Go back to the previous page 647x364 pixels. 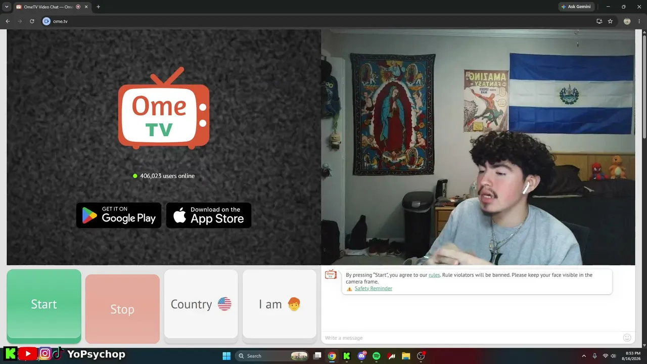(x=8, y=21)
